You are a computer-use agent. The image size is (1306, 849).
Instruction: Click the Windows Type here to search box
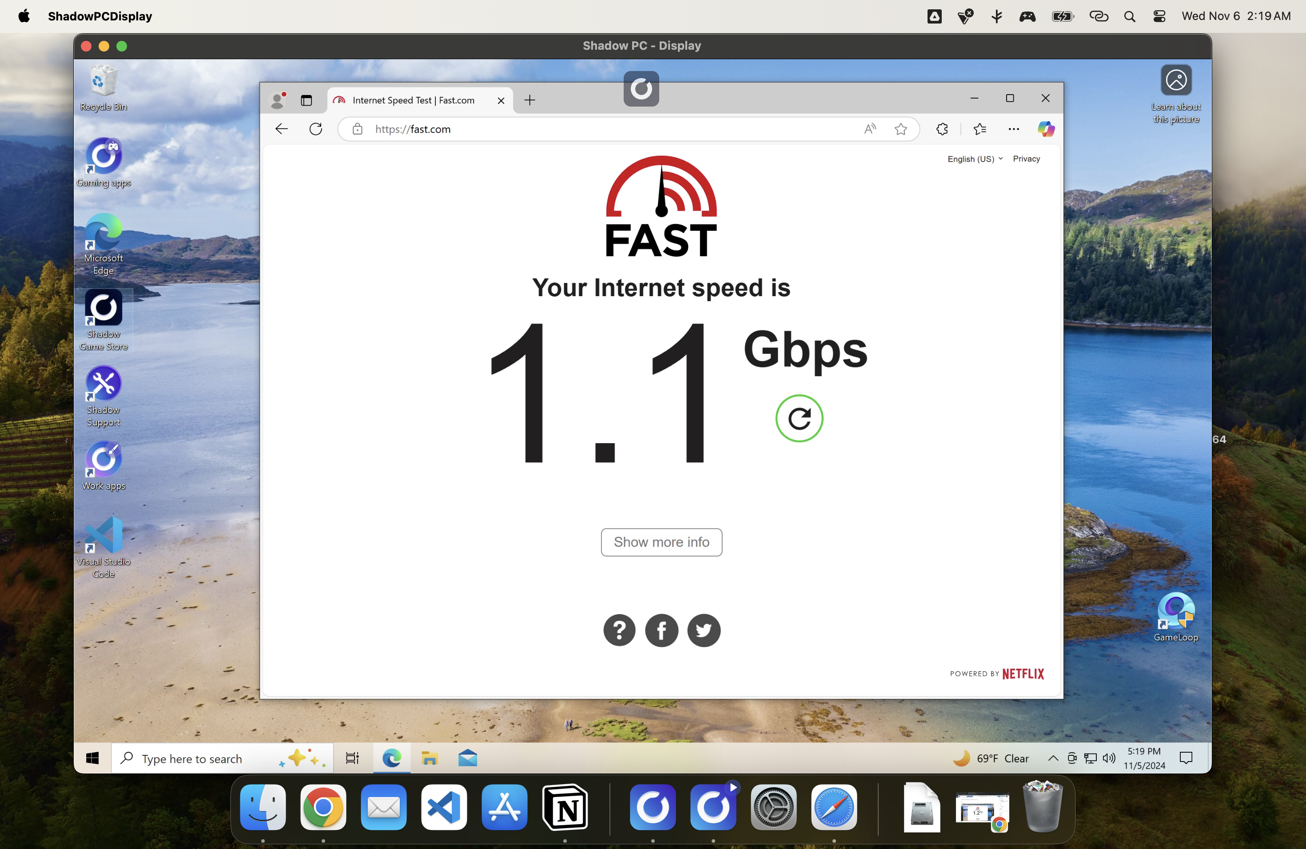(x=223, y=758)
